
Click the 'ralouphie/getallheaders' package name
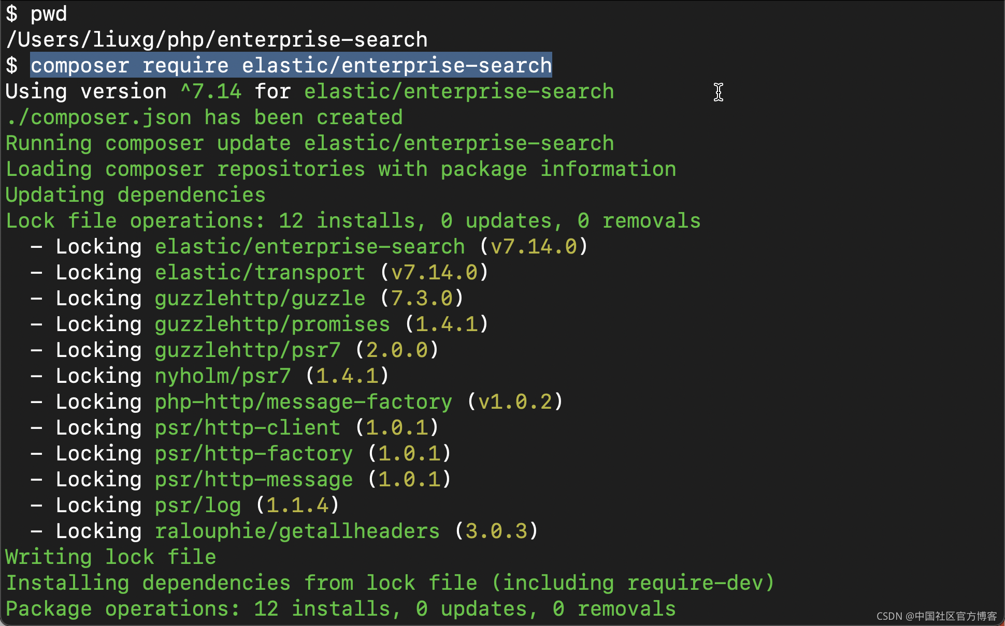click(x=297, y=531)
